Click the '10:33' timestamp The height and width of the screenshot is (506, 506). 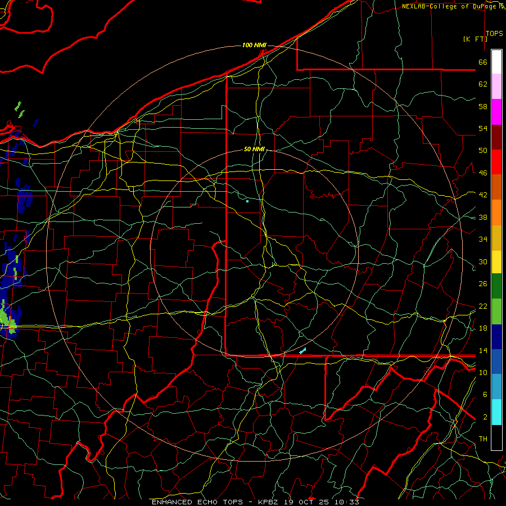point(346,502)
